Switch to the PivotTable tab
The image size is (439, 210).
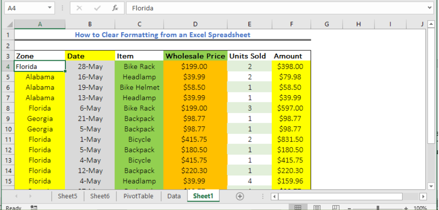138,196
